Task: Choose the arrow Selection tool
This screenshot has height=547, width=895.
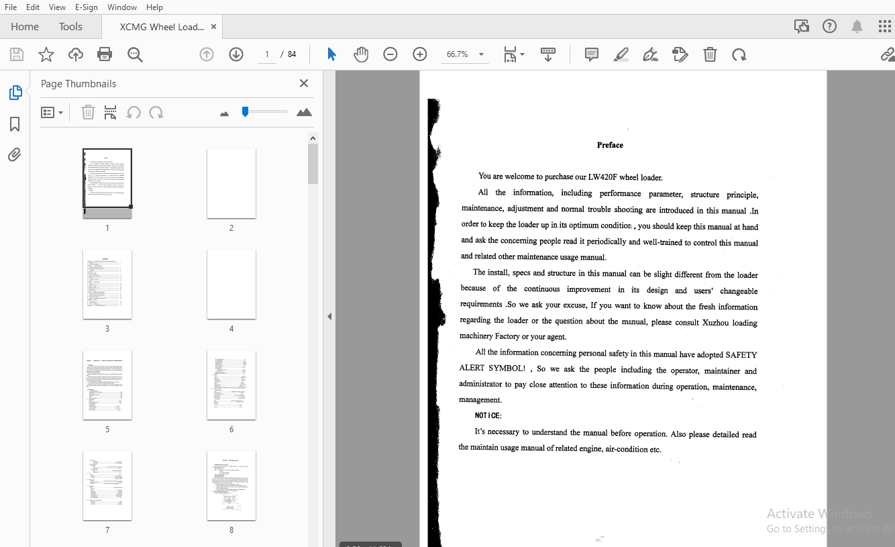Action: pyautogui.click(x=331, y=54)
